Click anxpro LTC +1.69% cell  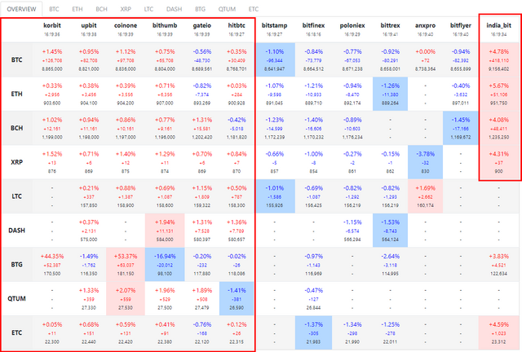coord(426,196)
